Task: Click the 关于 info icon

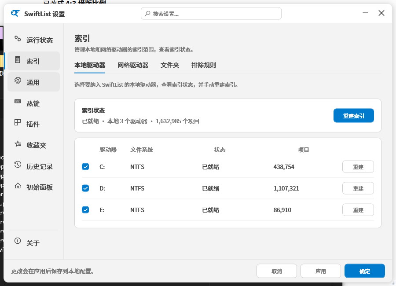Action: pyautogui.click(x=18, y=241)
